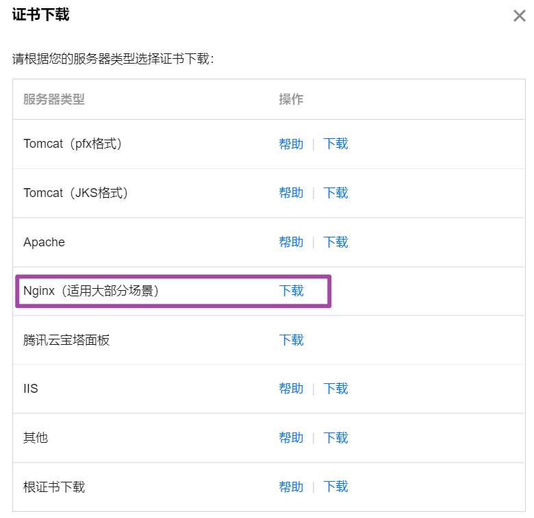Click the 操作 column header
Image resolution: width=534 pixels, height=518 pixels.
[291, 99]
